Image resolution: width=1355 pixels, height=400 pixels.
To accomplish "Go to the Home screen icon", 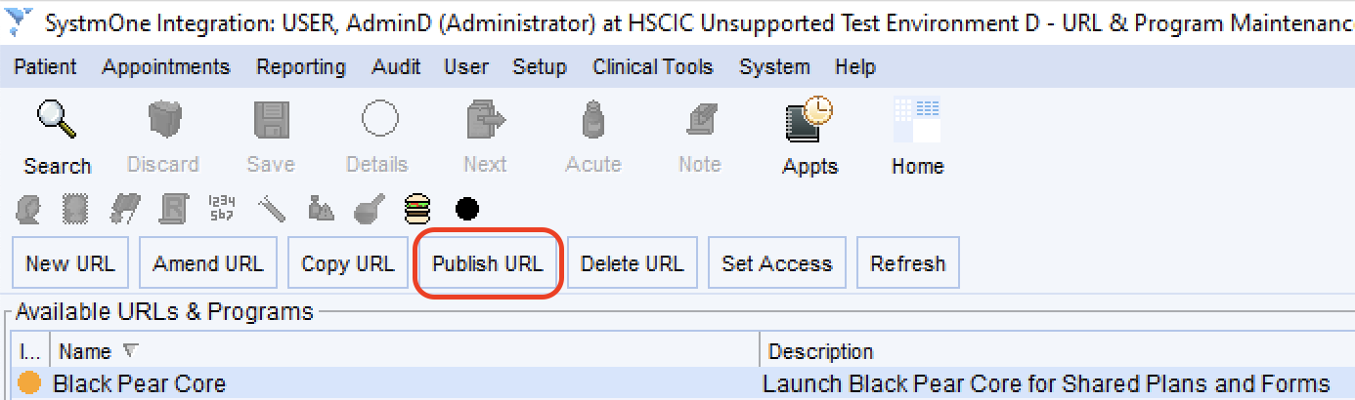I will [916, 120].
